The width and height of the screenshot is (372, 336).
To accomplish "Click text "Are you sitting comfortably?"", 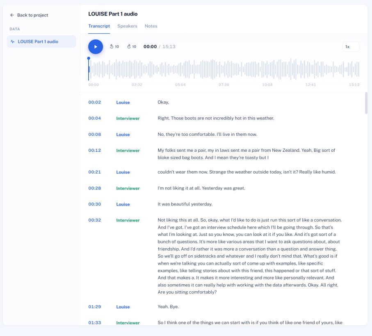I will tap(187, 292).
